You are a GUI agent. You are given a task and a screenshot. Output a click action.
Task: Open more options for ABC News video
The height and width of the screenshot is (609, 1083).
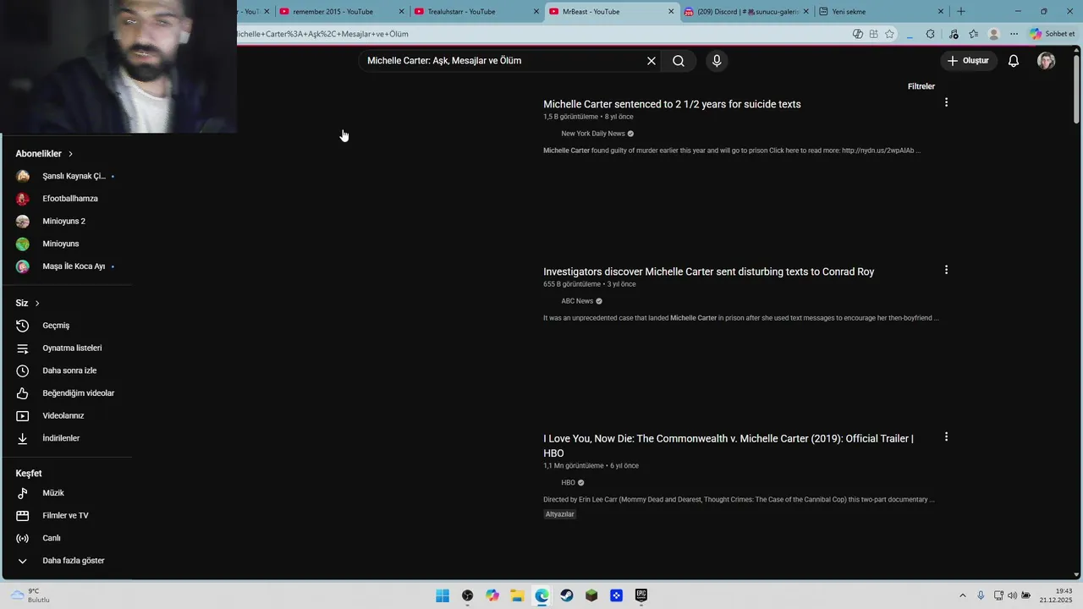click(x=946, y=270)
